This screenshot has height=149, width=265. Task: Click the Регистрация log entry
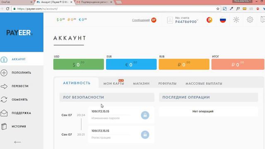click(x=121, y=135)
